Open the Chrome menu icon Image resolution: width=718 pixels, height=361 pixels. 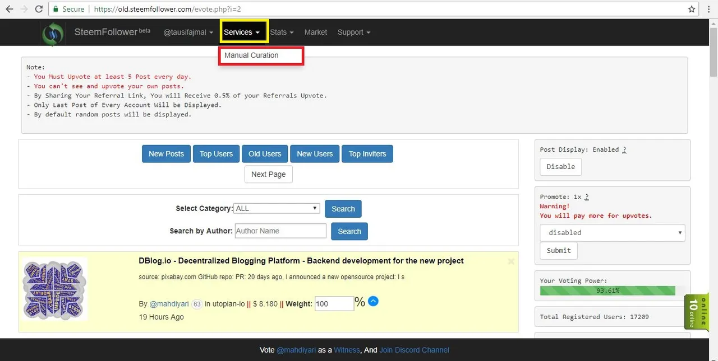pos(708,9)
